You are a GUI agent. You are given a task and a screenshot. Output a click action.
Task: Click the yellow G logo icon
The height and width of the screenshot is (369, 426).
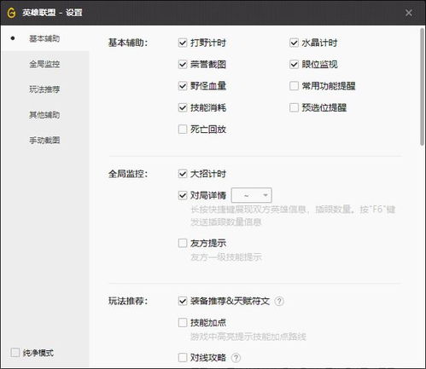11,13
